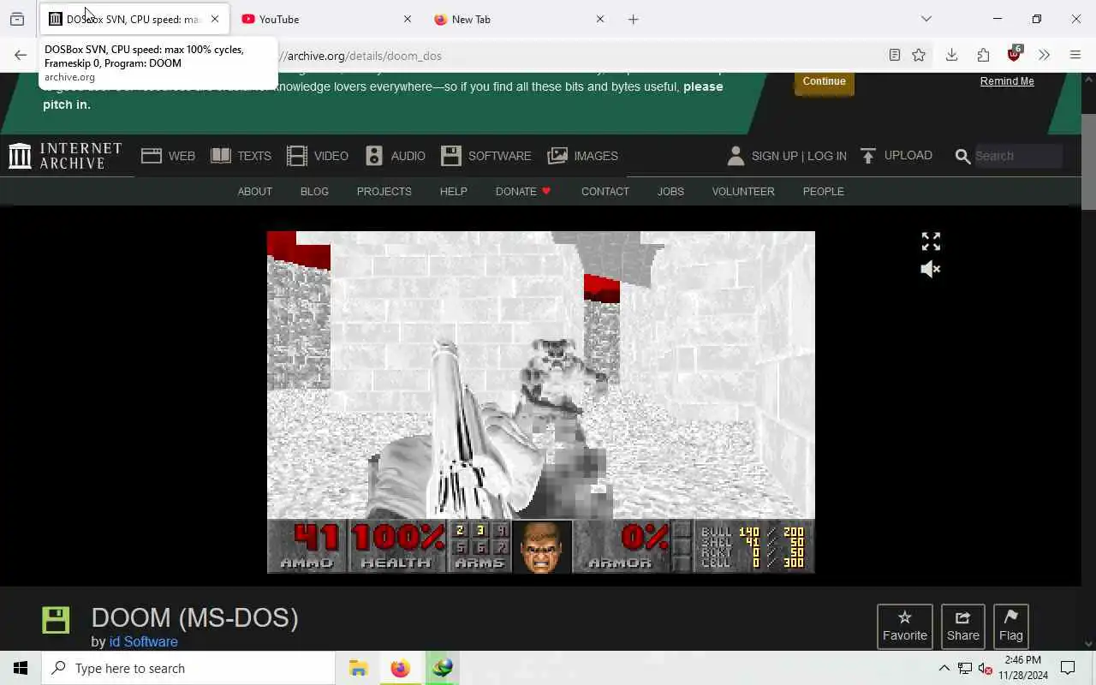This screenshot has height=685, width=1096.
Task: Open the PROJECTS link
Action: point(384,191)
